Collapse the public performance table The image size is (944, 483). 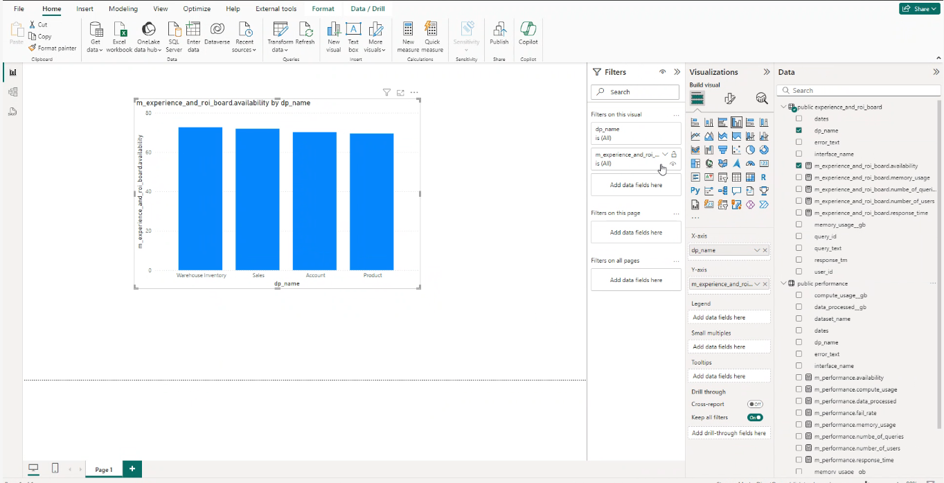point(784,283)
